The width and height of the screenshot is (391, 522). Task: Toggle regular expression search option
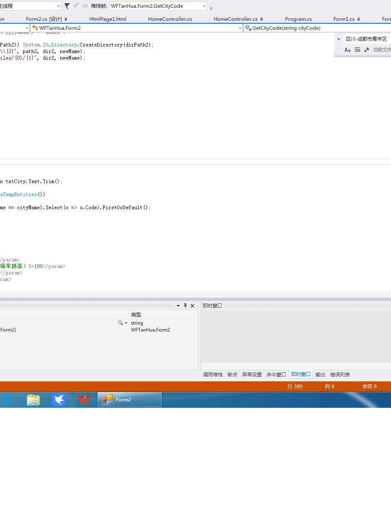click(x=367, y=50)
